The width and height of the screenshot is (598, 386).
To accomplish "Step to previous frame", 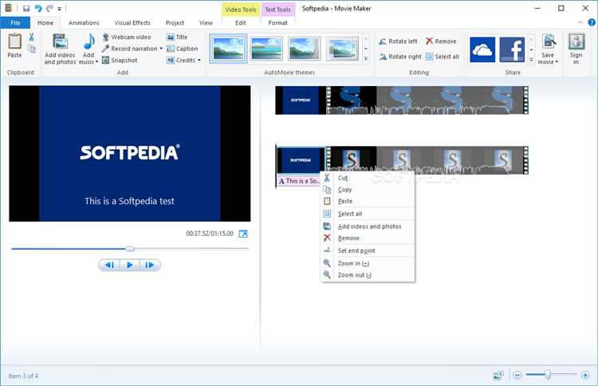I will 109,265.
